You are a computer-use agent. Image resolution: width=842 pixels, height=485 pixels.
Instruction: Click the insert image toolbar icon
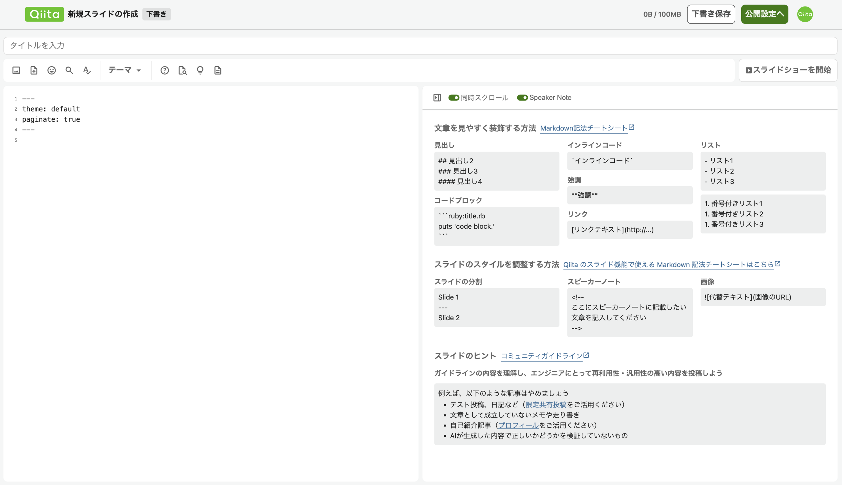(16, 70)
